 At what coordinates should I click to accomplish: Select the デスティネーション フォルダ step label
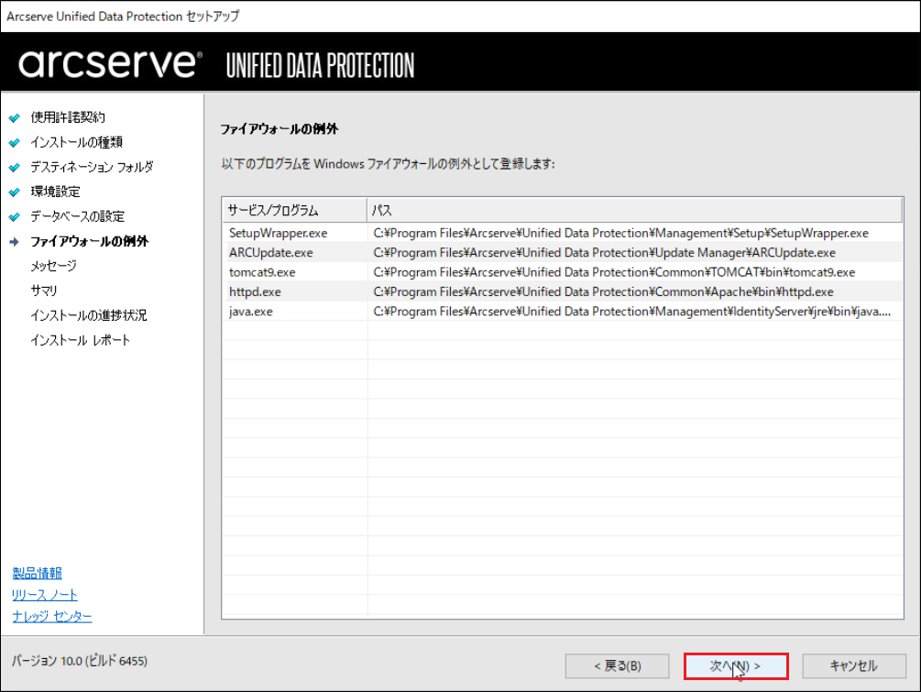(x=92, y=167)
